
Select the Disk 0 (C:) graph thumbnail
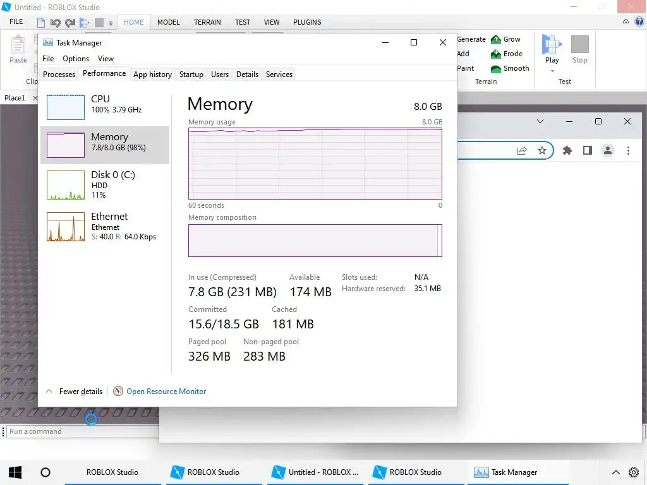tap(66, 185)
